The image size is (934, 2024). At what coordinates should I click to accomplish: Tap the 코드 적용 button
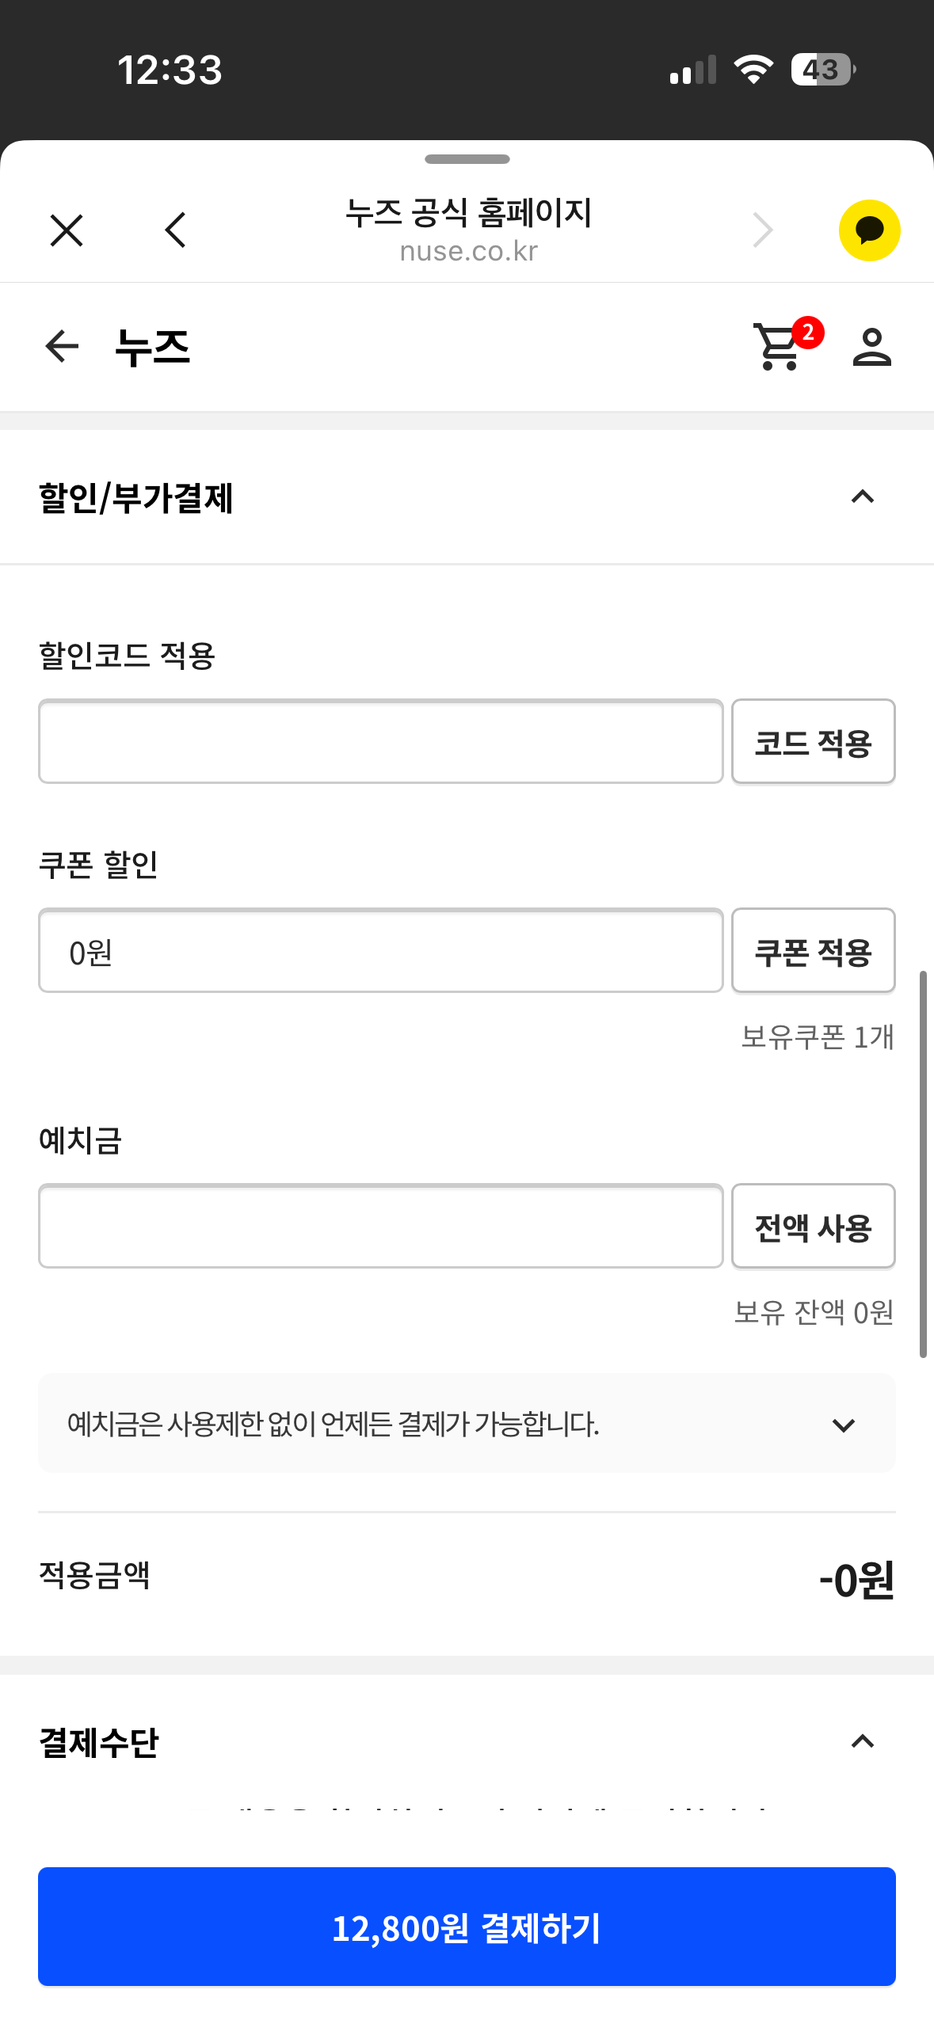(813, 742)
